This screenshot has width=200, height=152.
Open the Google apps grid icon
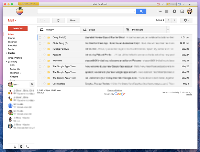(167, 11)
